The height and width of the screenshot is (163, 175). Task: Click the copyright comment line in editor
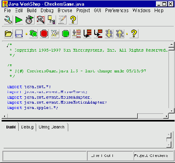[89, 50]
